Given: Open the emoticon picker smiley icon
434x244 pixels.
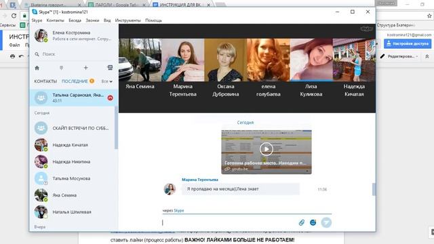Looking at the screenshot, I should pyautogui.click(x=313, y=222).
